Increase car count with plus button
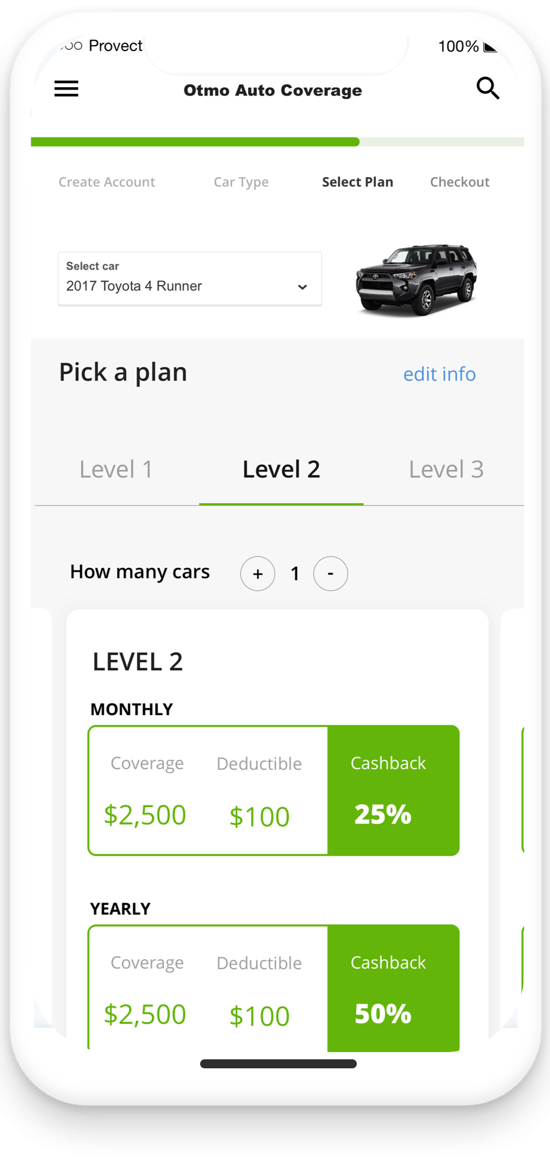550x1159 pixels. pos(258,573)
